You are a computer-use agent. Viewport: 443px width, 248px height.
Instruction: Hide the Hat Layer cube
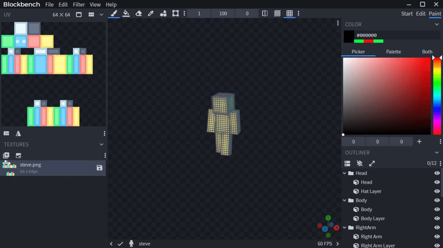437,191
